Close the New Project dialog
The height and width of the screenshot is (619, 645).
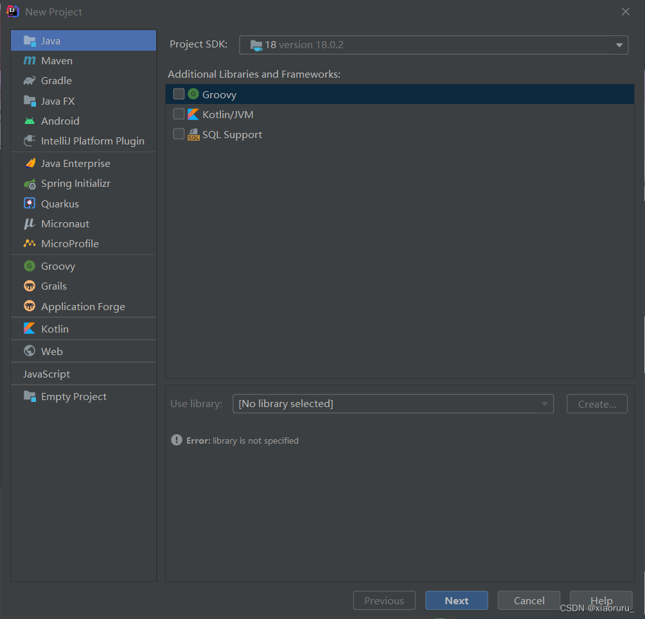click(x=625, y=12)
